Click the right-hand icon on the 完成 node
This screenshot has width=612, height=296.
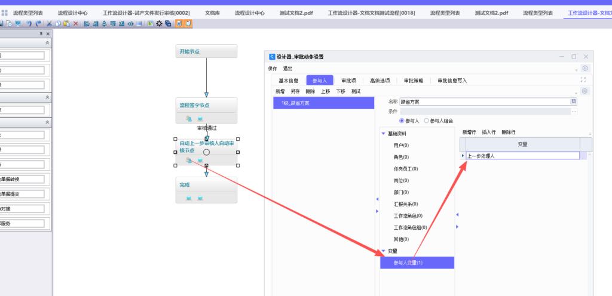(x=200, y=198)
